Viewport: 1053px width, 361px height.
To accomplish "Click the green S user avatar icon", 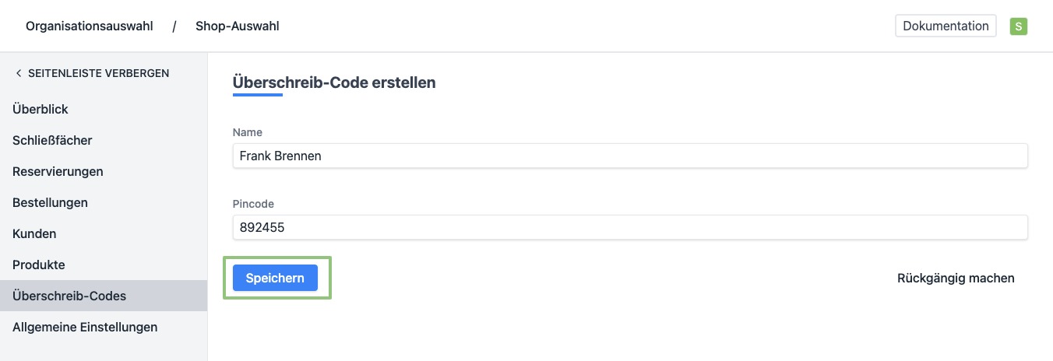I will pos(1018,26).
